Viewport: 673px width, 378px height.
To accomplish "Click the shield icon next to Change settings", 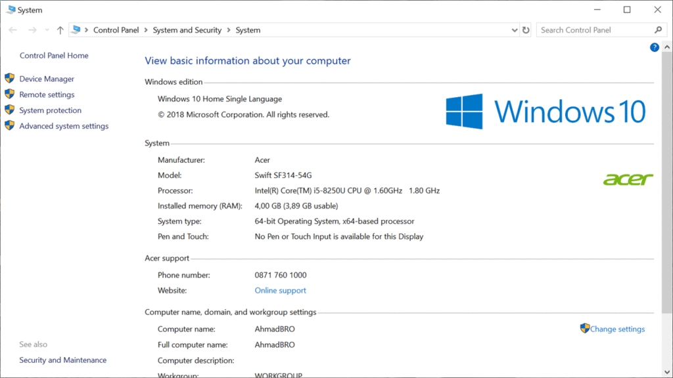I will coord(584,328).
